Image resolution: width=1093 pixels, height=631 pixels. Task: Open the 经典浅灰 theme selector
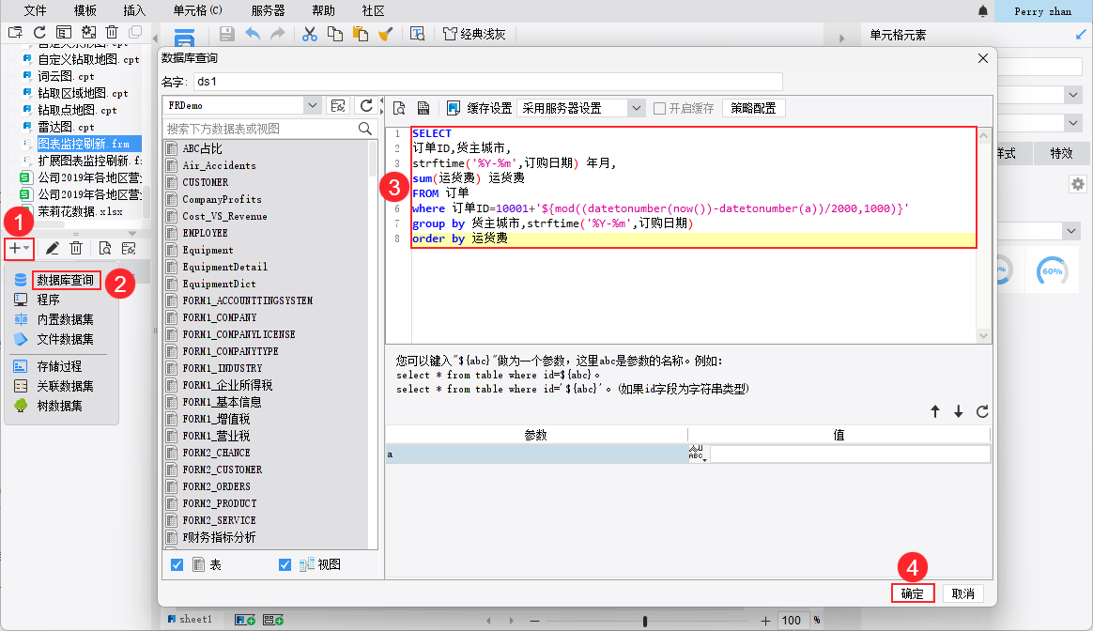pyautogui.click(x=475, y=34)
